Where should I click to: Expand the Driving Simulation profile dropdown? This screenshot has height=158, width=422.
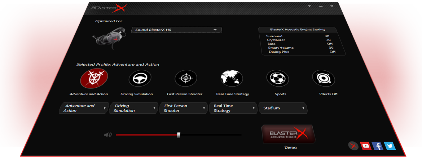(133, 108)
